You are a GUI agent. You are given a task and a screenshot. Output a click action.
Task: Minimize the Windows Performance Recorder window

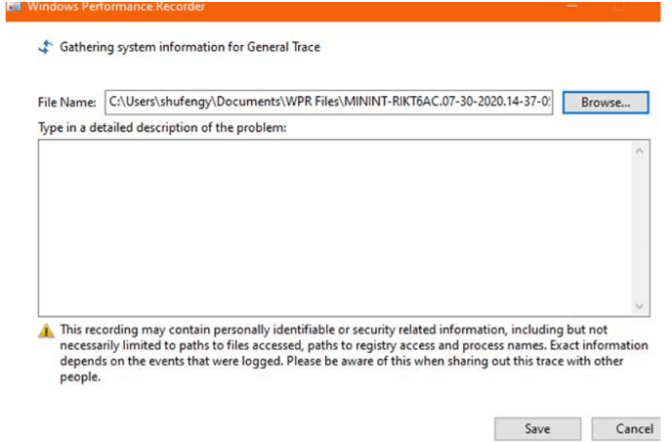pos(571,6)
